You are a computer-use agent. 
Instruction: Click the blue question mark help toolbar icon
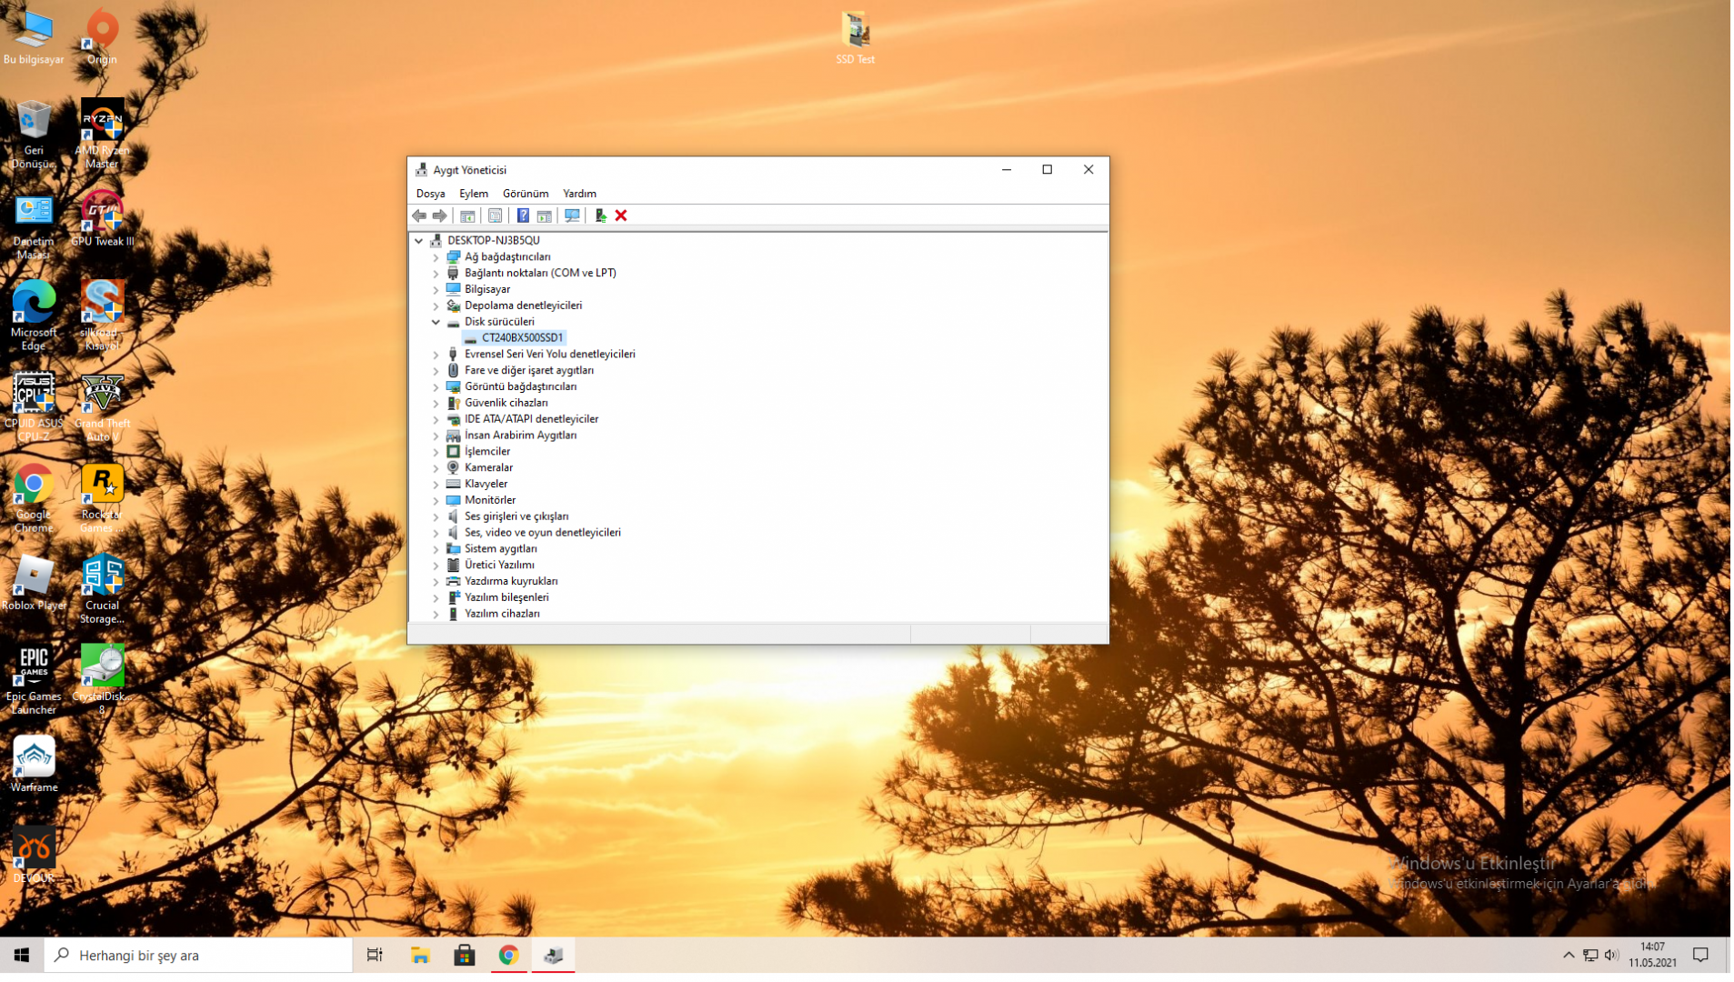(x=523, y=215)
